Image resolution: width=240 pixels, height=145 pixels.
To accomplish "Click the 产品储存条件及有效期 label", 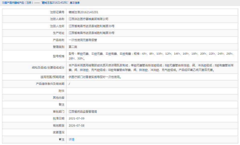I will 50,84.
